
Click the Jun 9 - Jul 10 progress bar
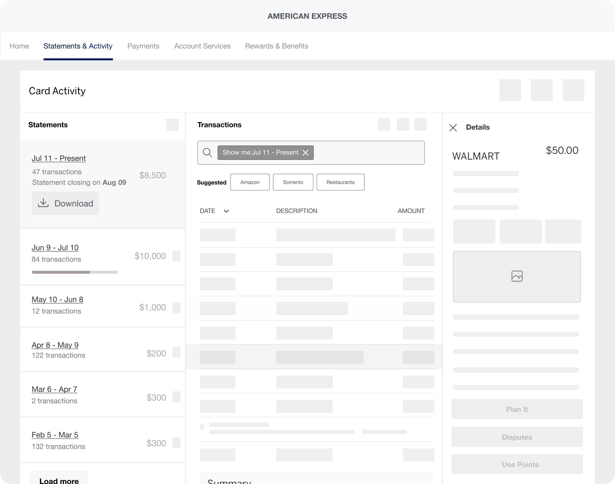pos(75,272)
